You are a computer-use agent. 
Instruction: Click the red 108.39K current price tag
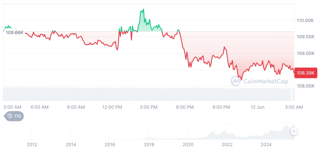[x=305, y=73]
